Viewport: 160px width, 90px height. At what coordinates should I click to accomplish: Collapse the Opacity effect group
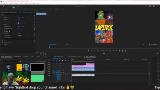click(x=1, y=30)
